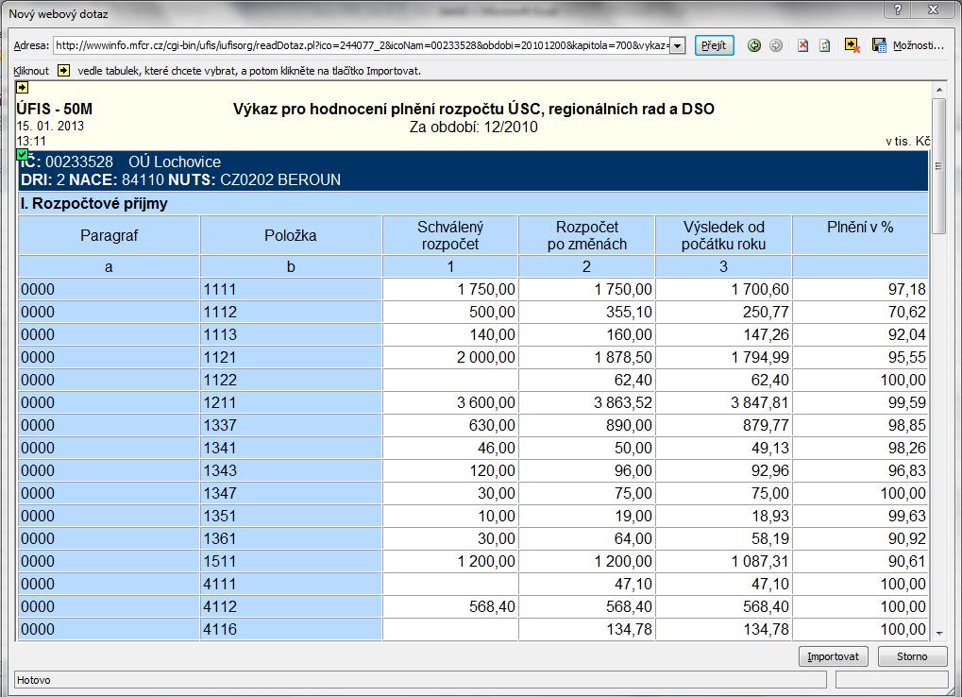Click the help question mark in title bar
962x697 pixels.
[x=898, y=9]
